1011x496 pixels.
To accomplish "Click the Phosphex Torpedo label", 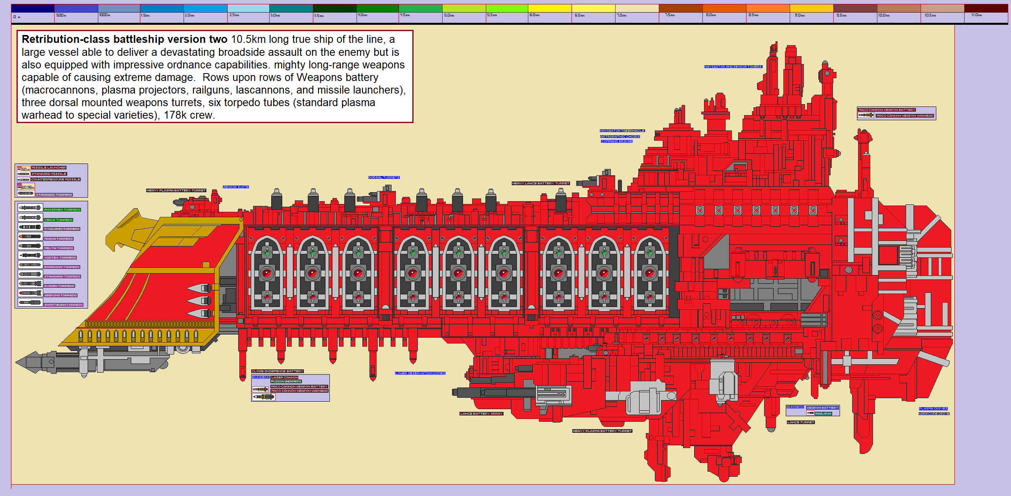I will point(62,210).
